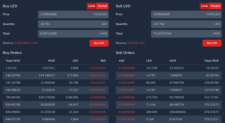The height and width of the screenshot is (123, 225).
Task: Select bid price 0.53143313
Action: point(98,75)
